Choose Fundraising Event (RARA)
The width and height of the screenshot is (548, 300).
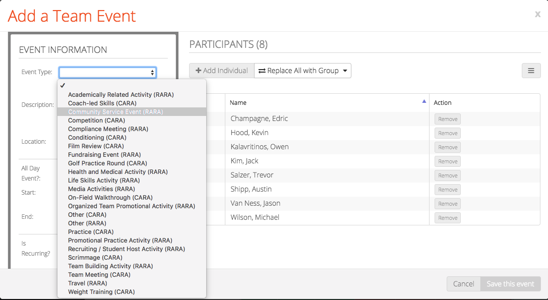coord(132,155)
